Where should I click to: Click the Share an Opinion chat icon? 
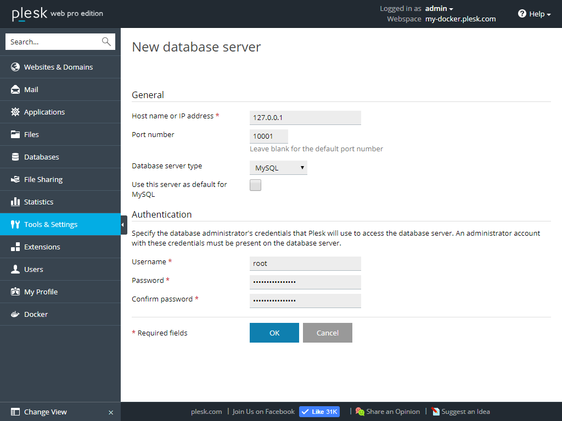(x=359, y=412)
